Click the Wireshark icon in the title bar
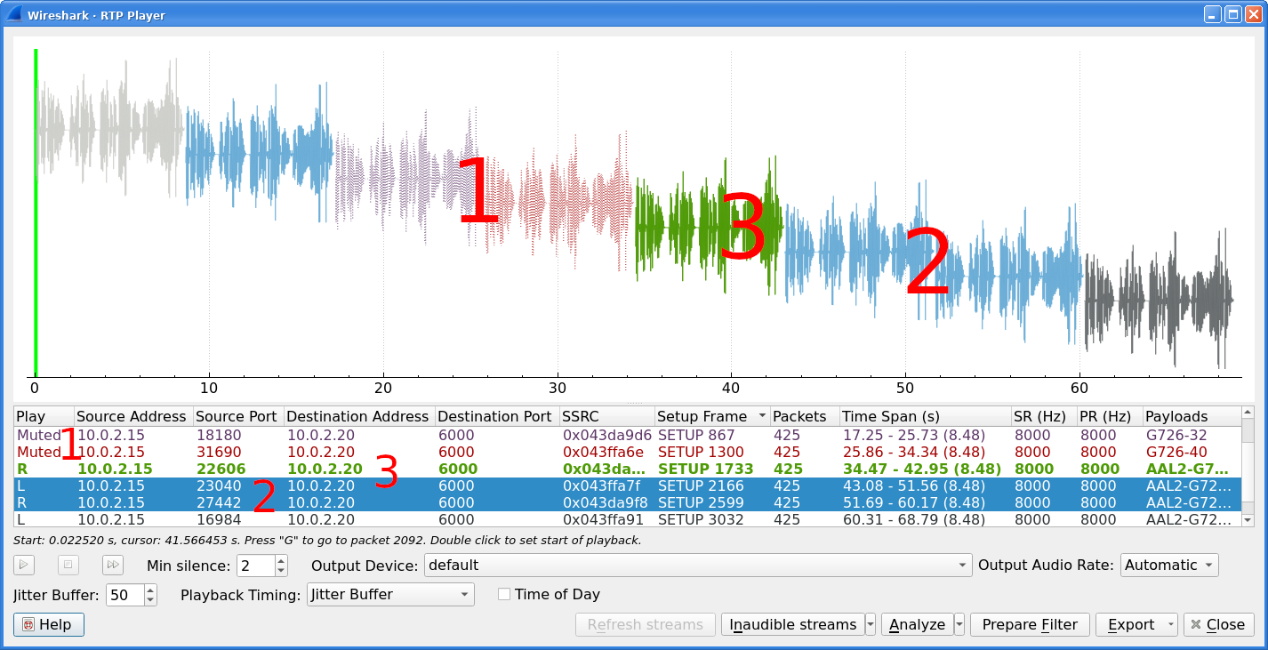The image size is (1268, 650). (12, 13)
